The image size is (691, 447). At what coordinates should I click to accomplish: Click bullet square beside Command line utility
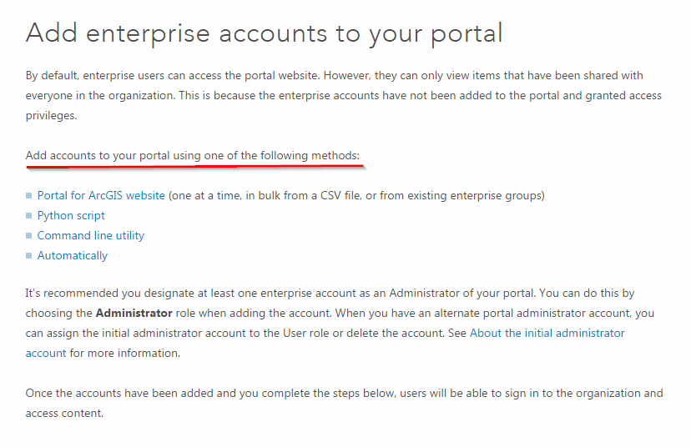[x=29, y=236]
